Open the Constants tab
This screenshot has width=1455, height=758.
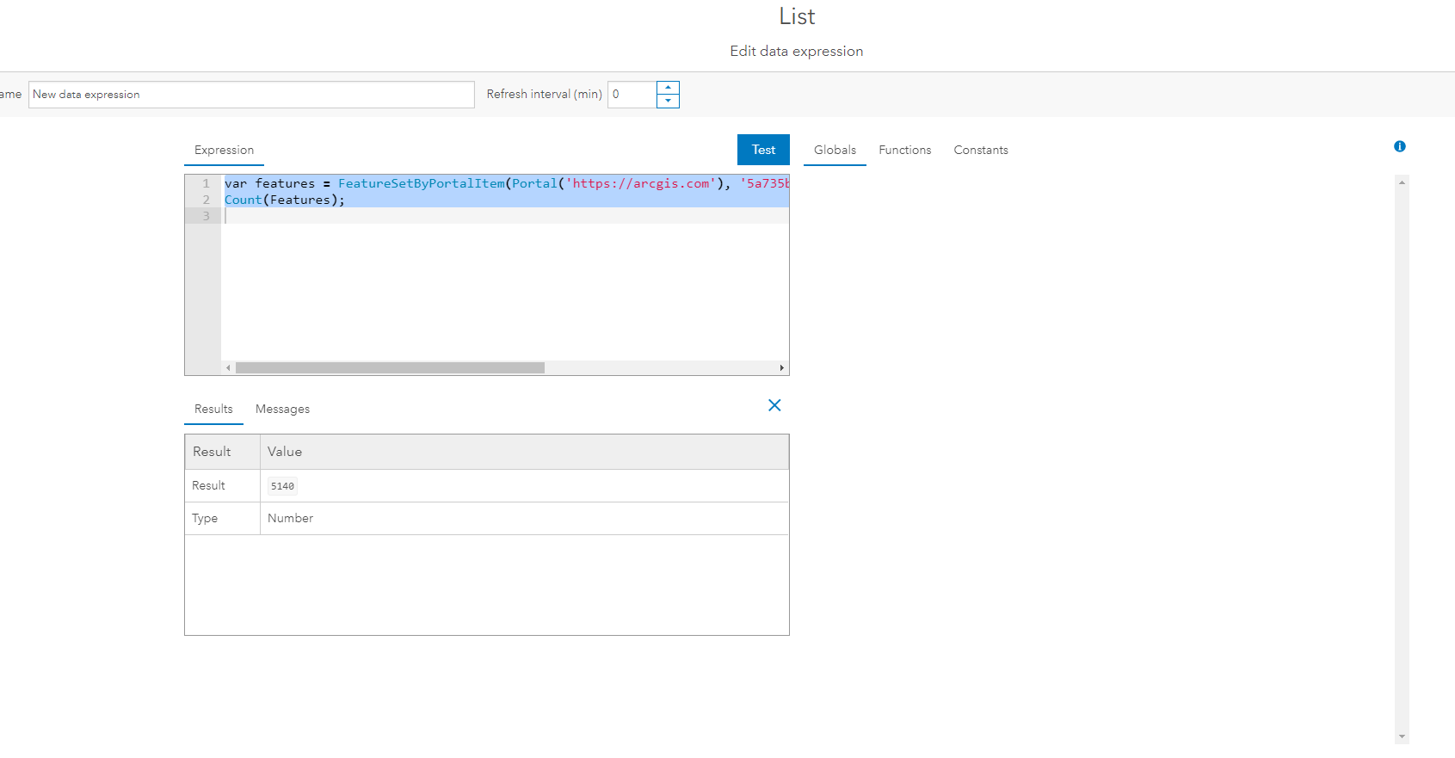tap(981, 150)
